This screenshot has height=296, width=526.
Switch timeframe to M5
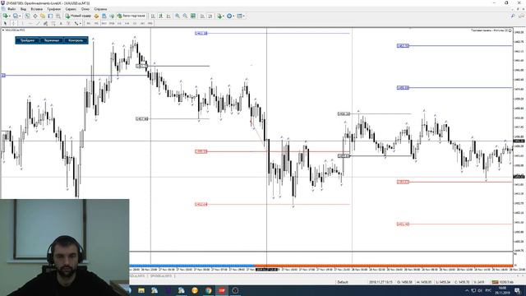[96, 24]
